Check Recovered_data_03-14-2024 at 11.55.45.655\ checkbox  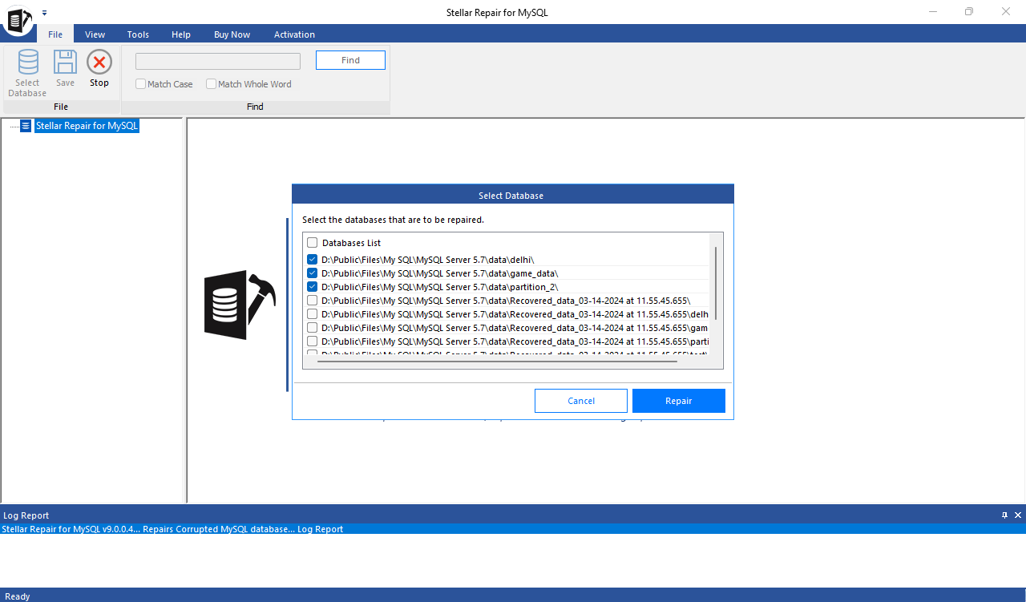[313, 301]
